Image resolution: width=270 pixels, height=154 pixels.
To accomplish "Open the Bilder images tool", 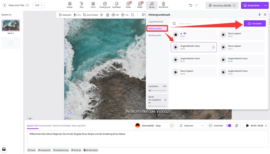I will click(140, 5).
